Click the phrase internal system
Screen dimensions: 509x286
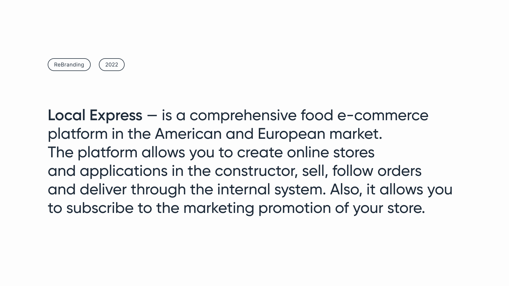click(x=271, y=190)
